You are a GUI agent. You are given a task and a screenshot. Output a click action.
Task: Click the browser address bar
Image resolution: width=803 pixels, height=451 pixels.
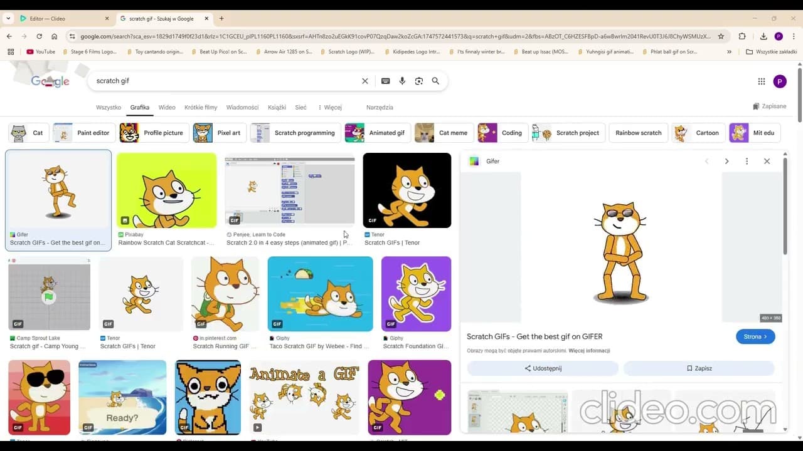pyautogui.click(x=395, y=36)
